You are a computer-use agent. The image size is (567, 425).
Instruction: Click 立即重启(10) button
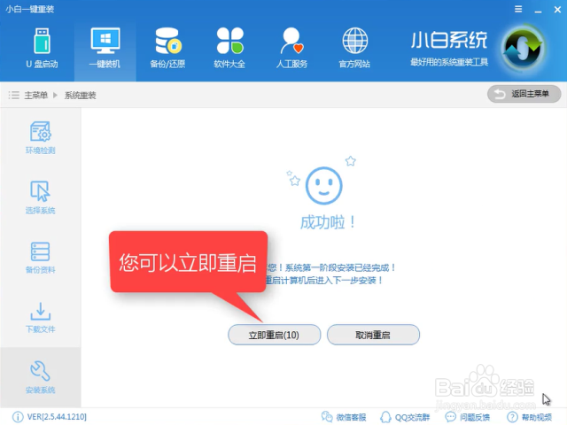click(x=274, y=335)
